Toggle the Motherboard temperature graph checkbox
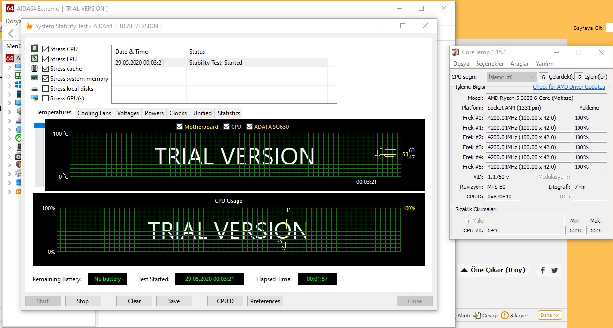613x328 pixels. click(180, 127)
